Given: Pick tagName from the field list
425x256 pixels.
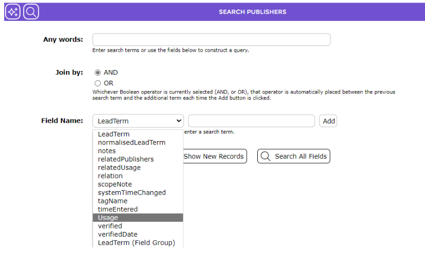Looking at the screenshot, I should (138, 201).
